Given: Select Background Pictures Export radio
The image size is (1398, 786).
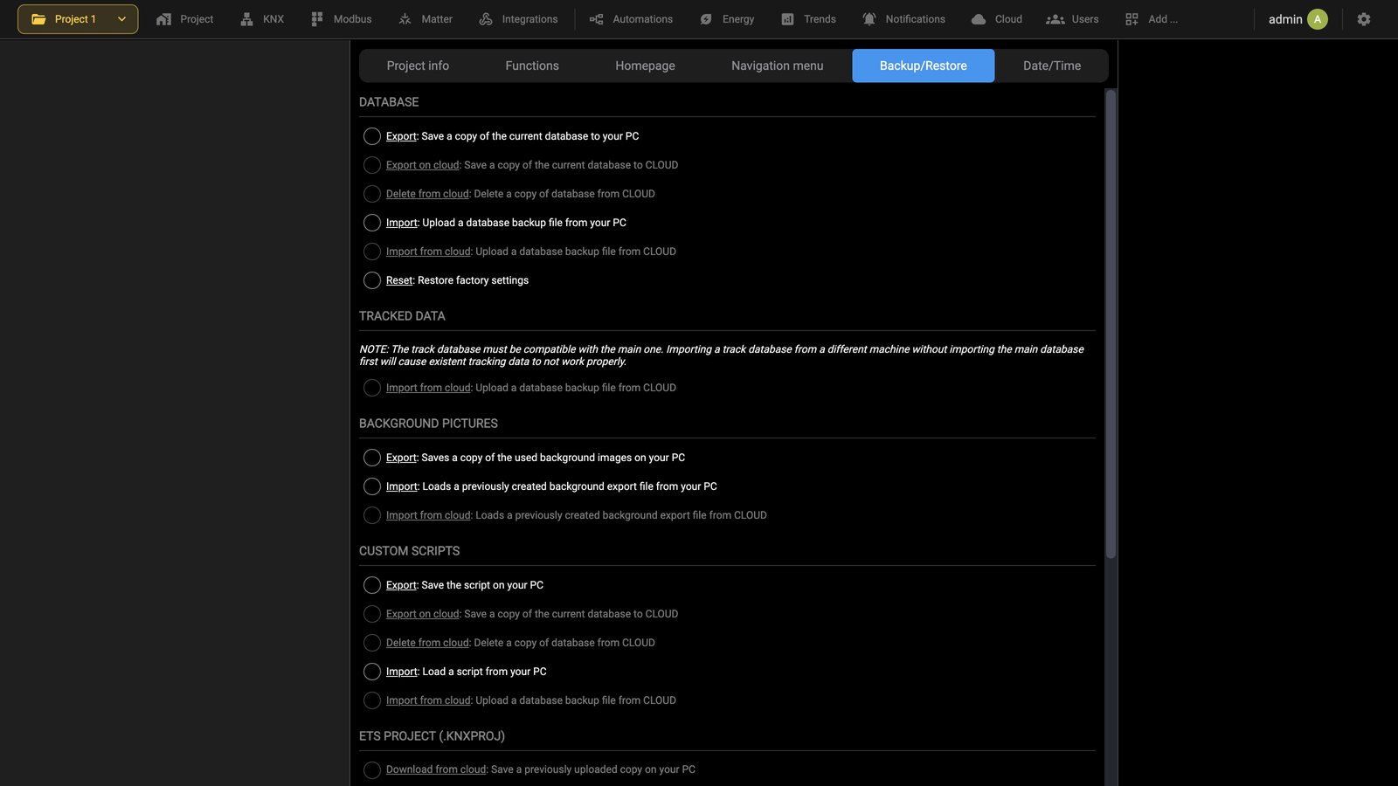Looking at the screenshot, I should [372, 458].
